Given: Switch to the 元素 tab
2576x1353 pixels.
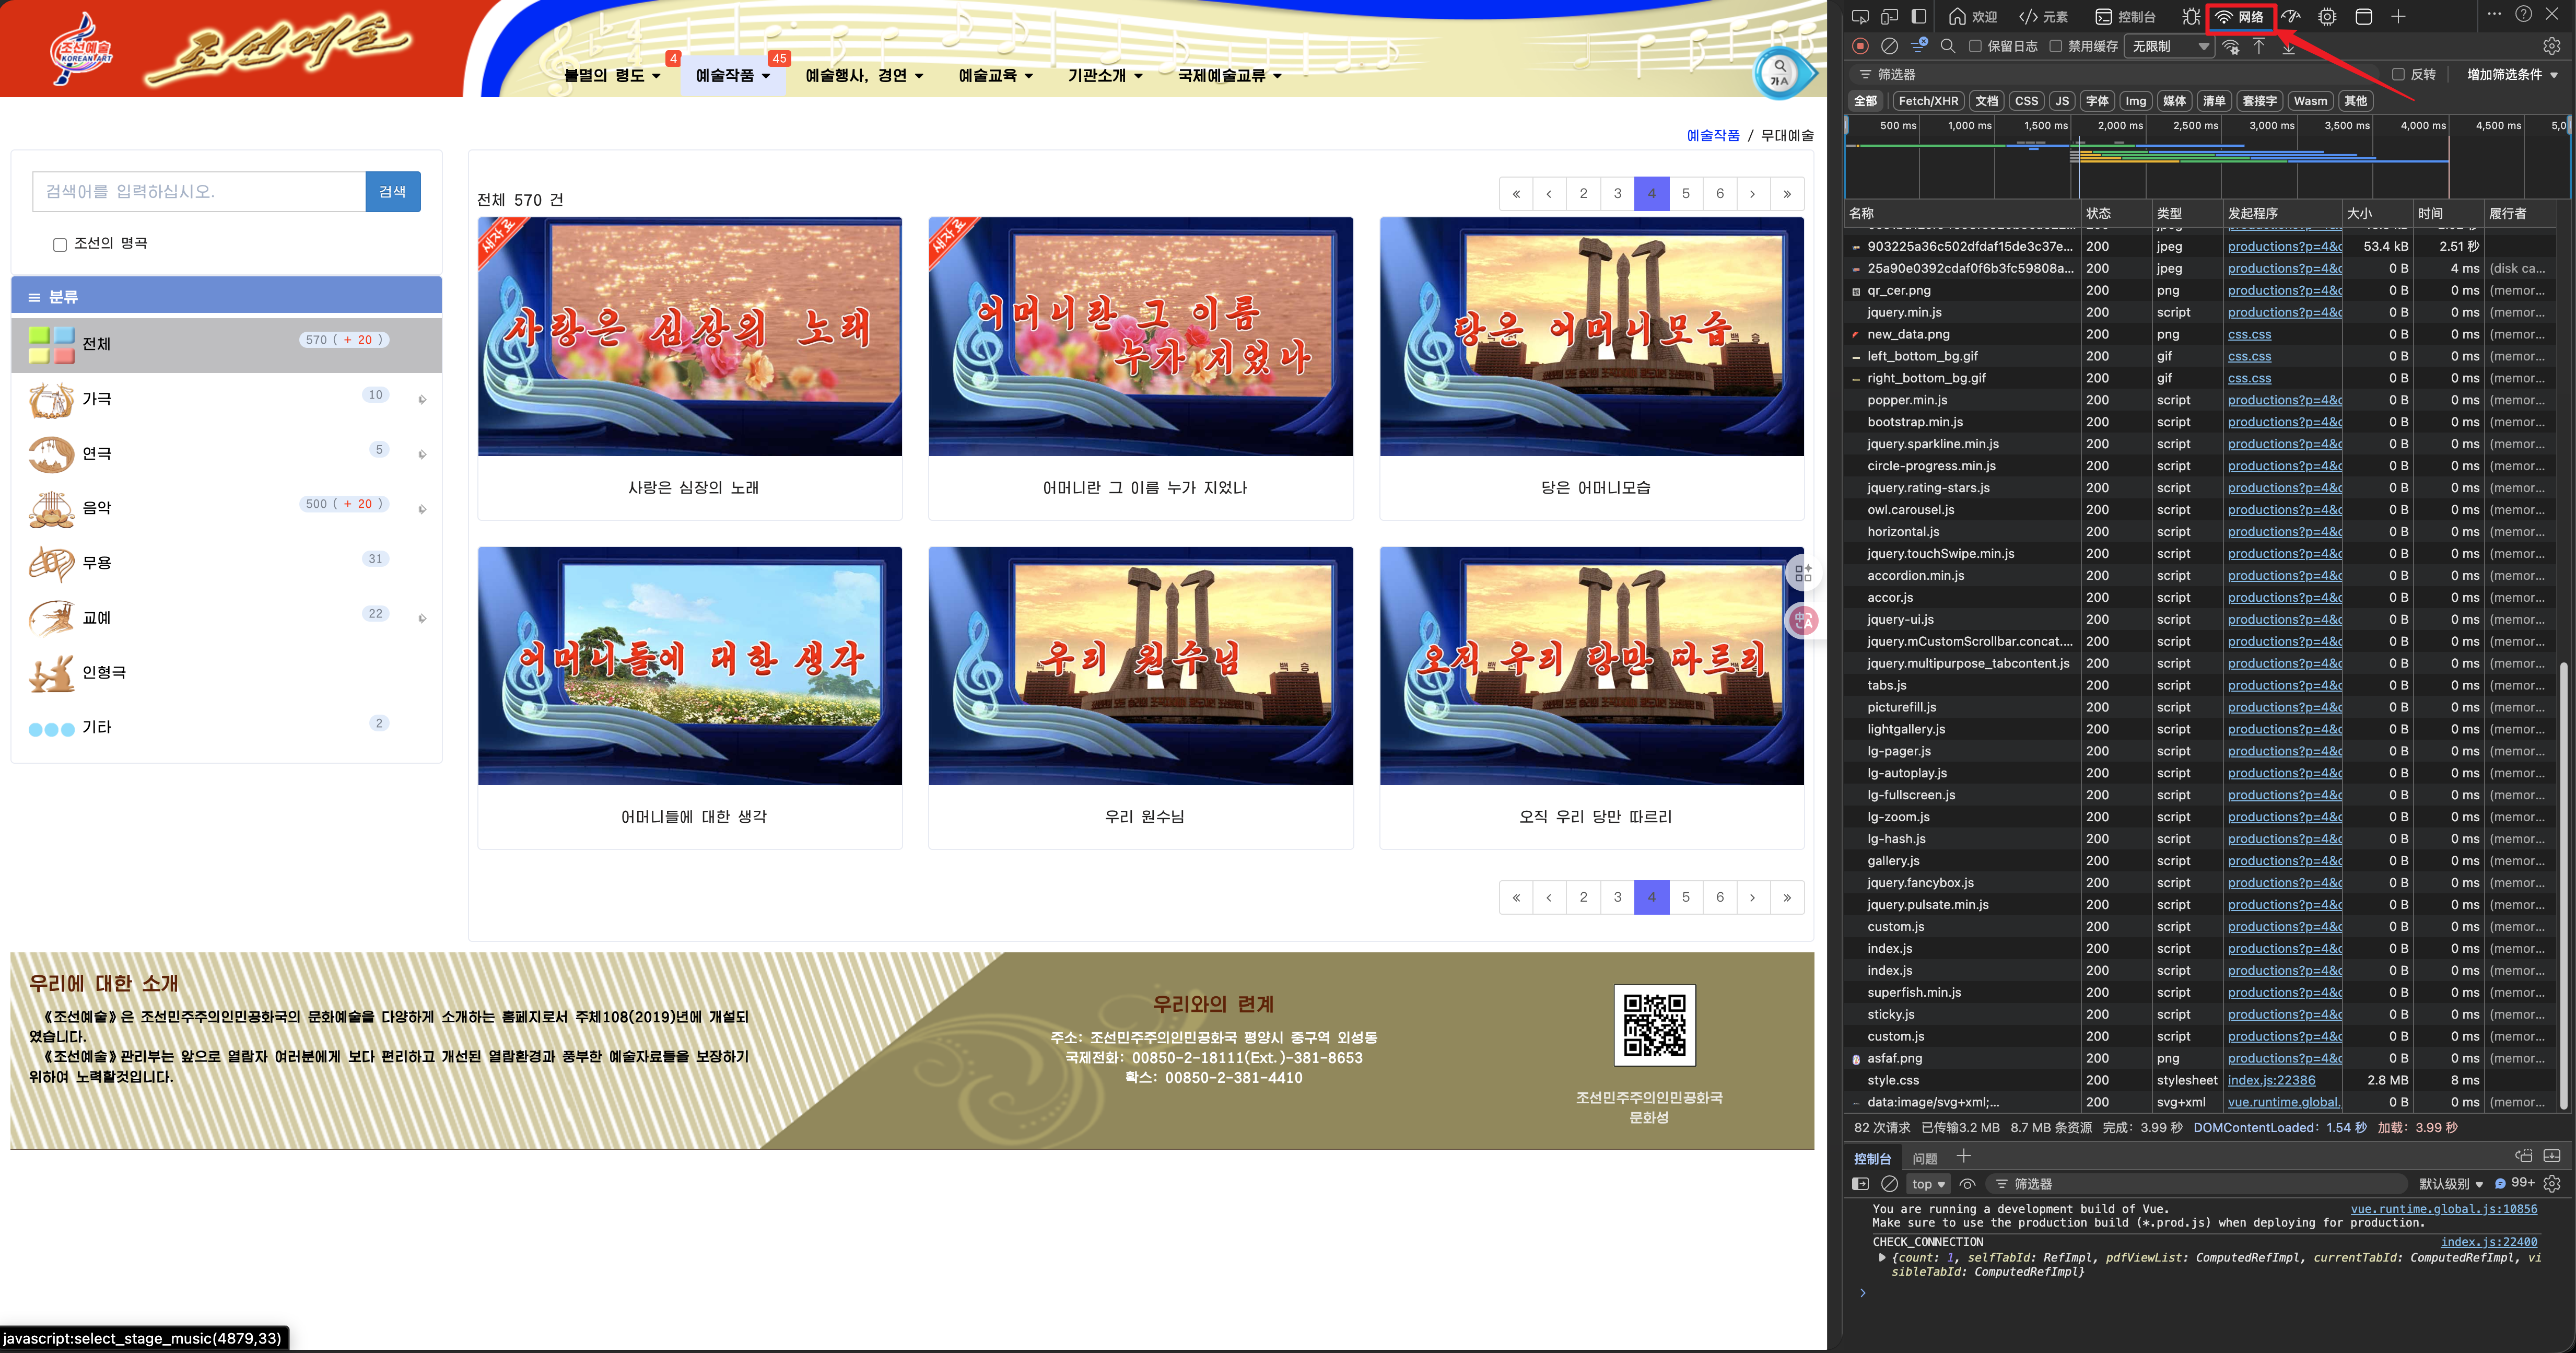Looking at the screenshot, I should [2043, 17].
